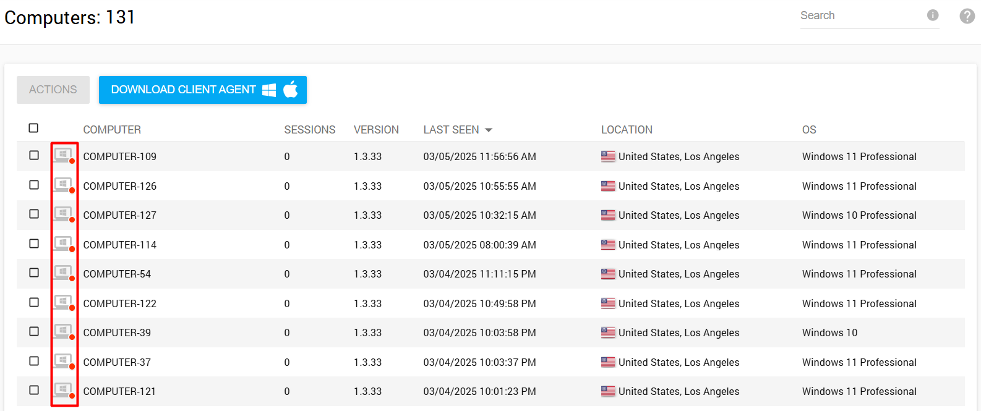Click the search info icon
The image size is (981, 411).
coord(933,15)
